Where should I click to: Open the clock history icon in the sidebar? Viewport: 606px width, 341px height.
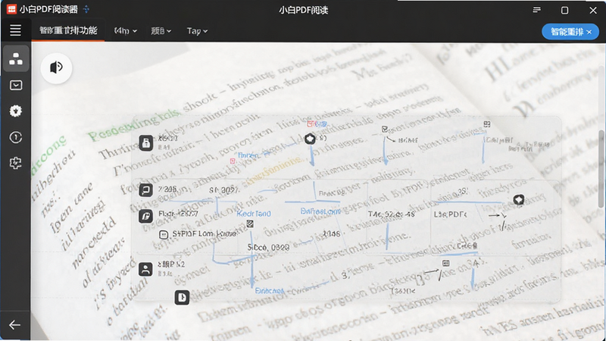coord(16,137)
